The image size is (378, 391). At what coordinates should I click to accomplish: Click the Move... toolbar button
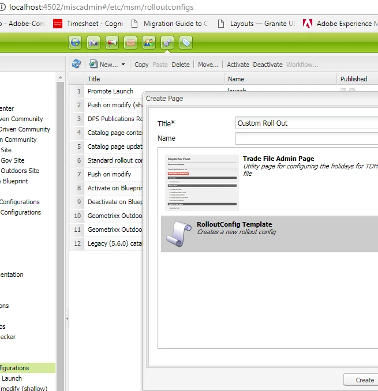208,65
